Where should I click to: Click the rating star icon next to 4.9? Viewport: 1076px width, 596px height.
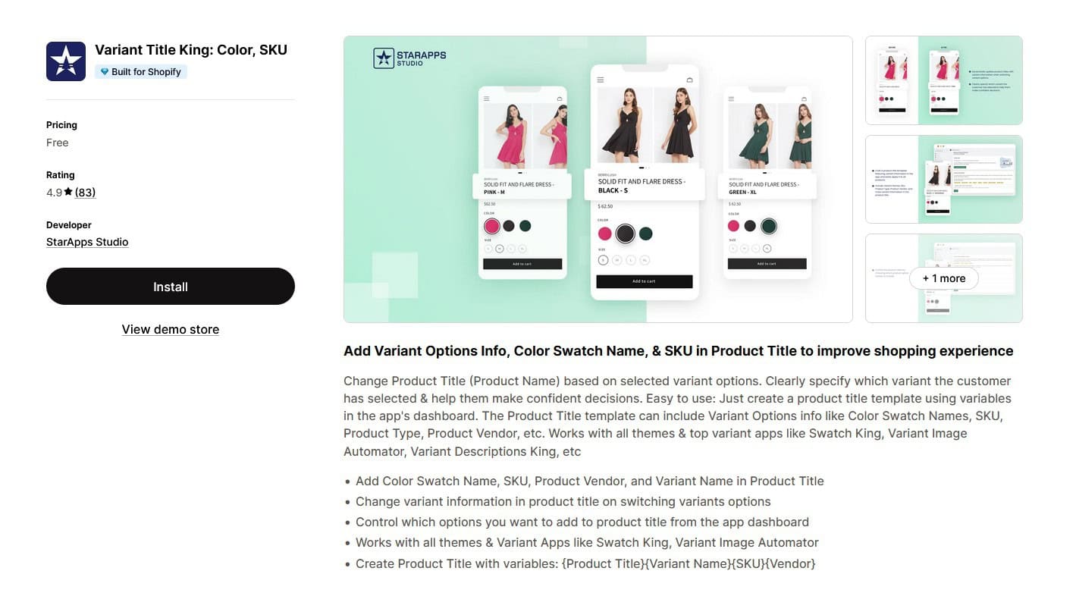tap(68, 192)
